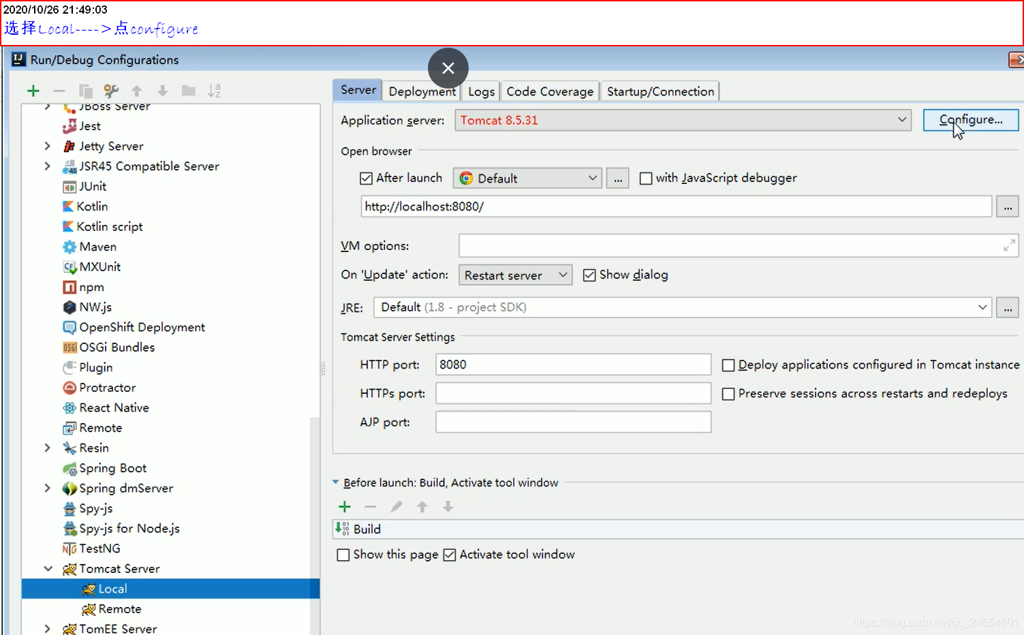Open Edit Defaults wrench icon
Screen dimensions: 1024x635
point(111,91)
